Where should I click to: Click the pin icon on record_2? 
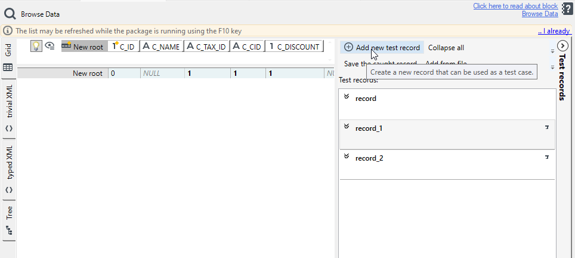(547, 157)
